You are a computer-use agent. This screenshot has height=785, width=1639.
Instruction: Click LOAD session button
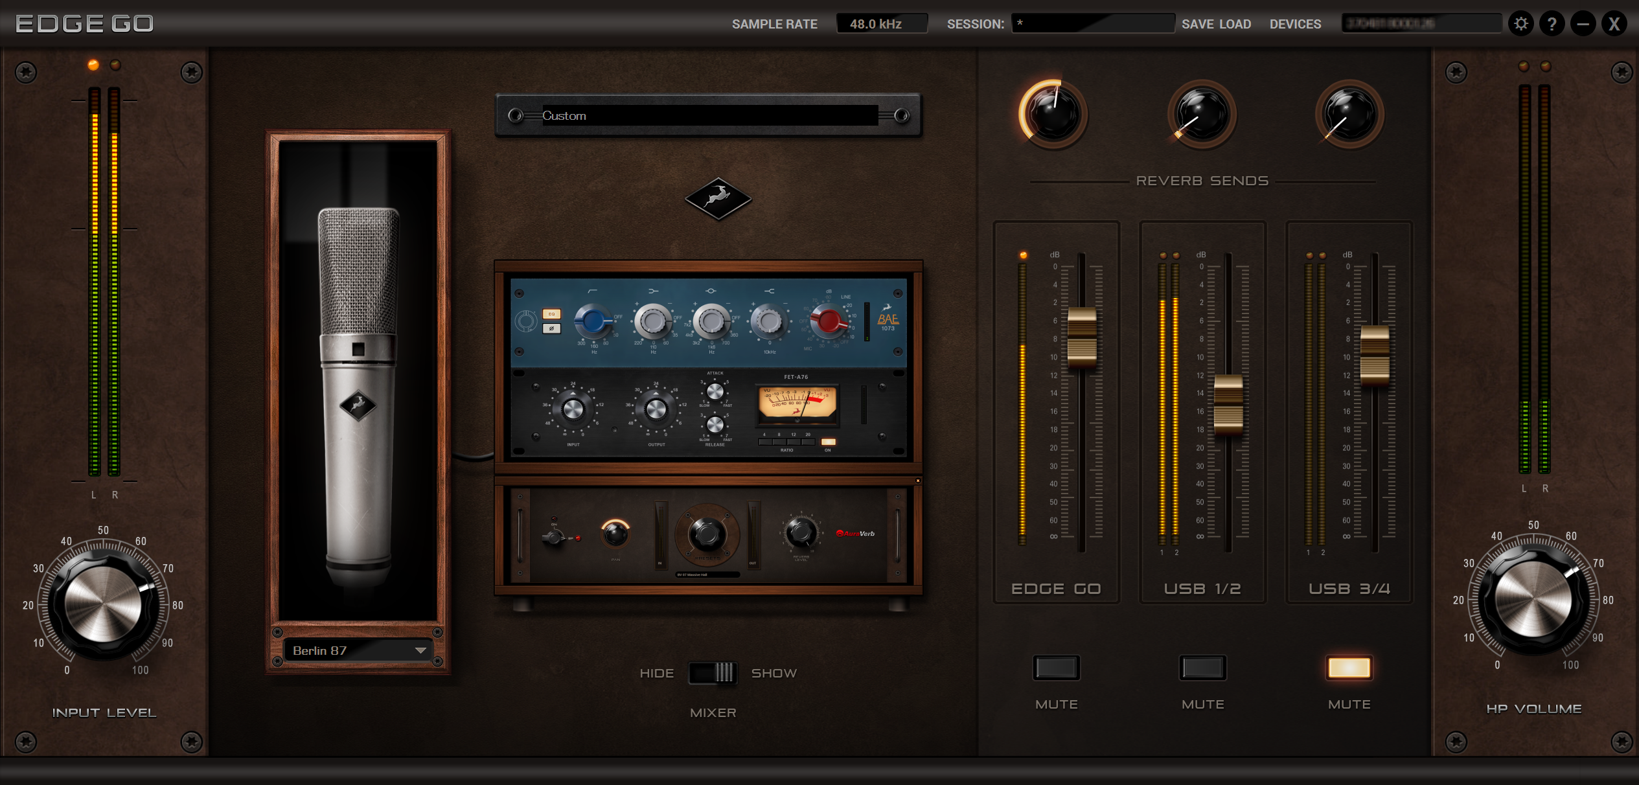point(1235,24)
